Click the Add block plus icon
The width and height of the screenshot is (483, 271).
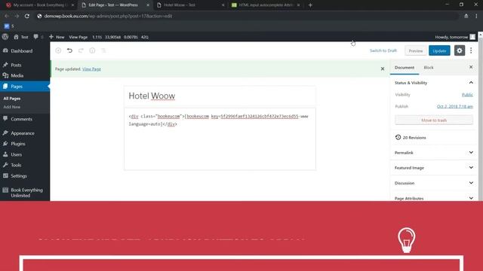pos(58,50)
